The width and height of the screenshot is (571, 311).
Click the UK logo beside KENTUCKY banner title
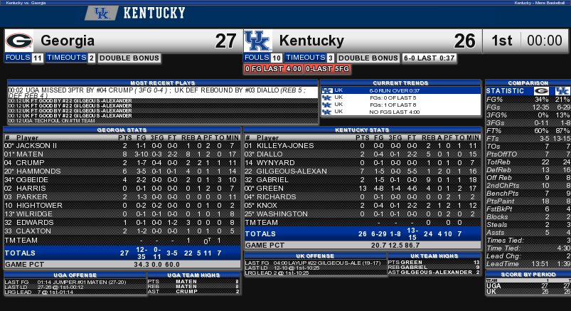[102, 13]
